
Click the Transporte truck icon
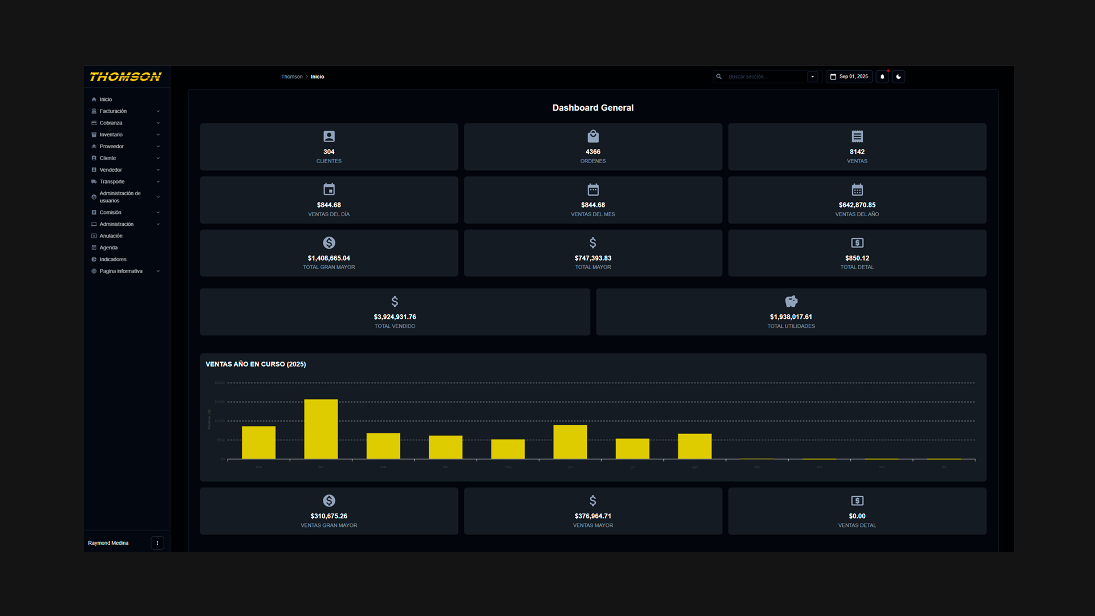(94, 181)
